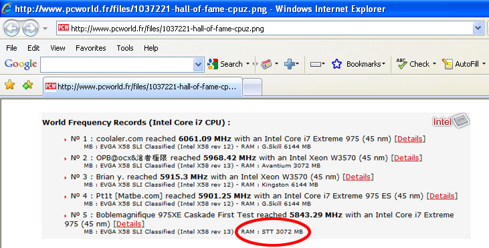Image resolution: width=489 pixels, height=248 pixels.
Task: Open Details link for coolaler.com record
Action: tap(410, 139)
